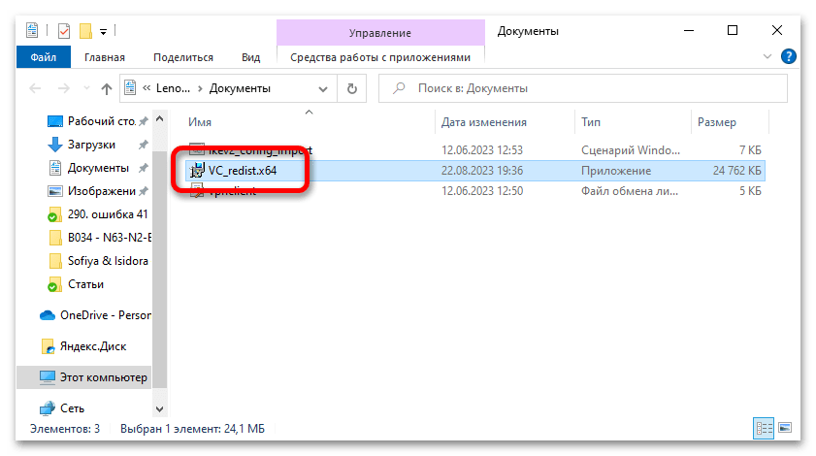Click the 24 762 КБ size cell
The image size is (816, 456).
(736, 171)
